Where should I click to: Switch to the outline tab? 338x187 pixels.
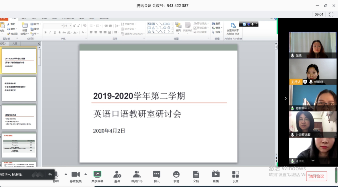point(15,44)
